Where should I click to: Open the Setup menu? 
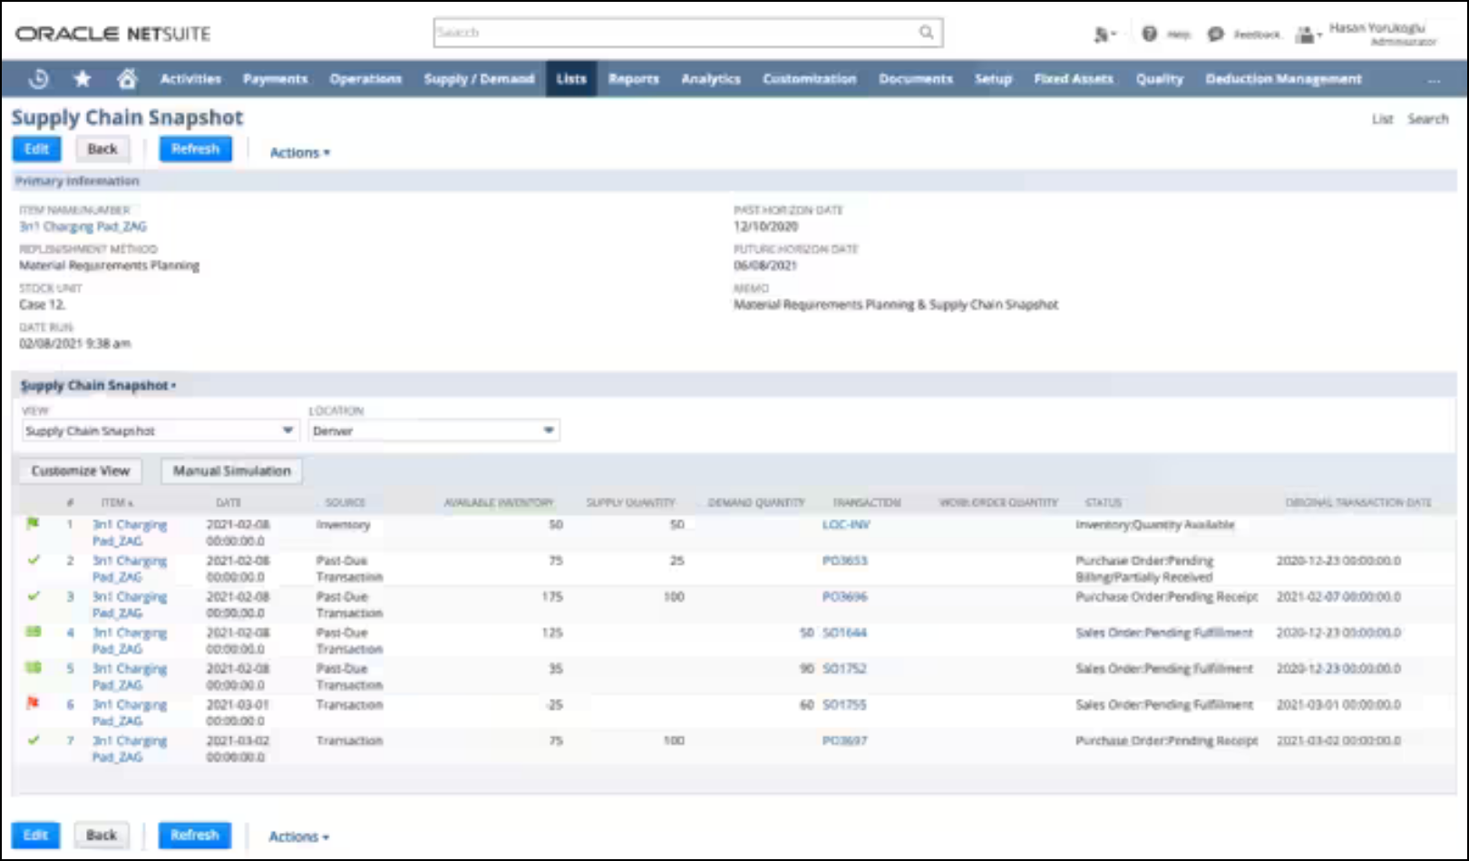tap(993, 79)
